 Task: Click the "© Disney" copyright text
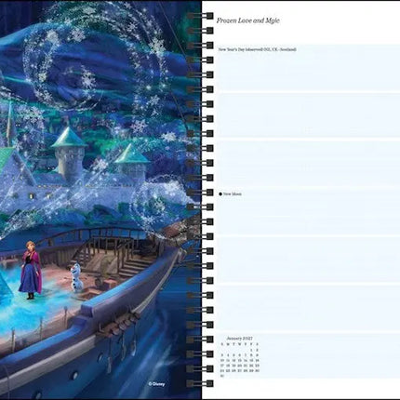[156, 384]
